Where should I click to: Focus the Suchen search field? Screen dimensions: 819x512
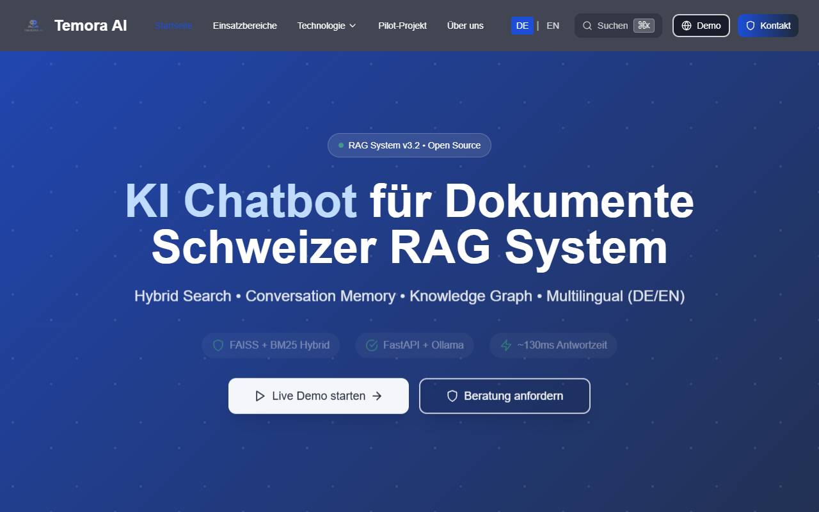click(618, 26)
